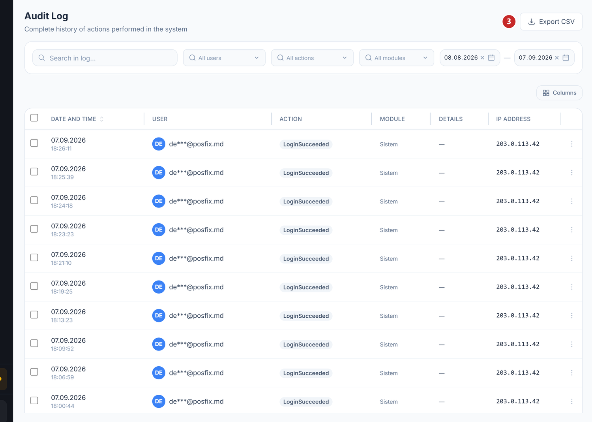Click the IP Address column header
Image resolution: width=592 pixels, height=422 pixels.
click(513, 119)
